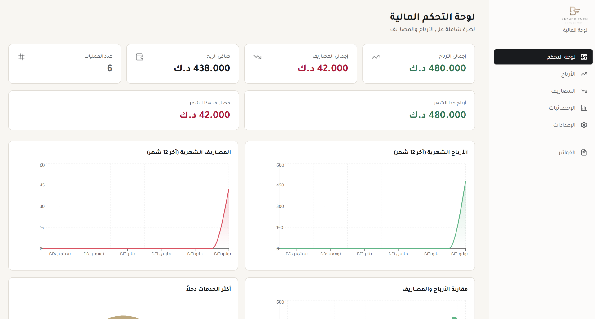The width and height of the screenshot is (595, 319).
Task: Go to الأرباح page in sidebar
Action: (543, 74)
